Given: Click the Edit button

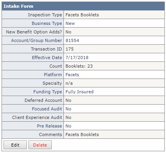Looking at the screenshot, I should (15, 145).
